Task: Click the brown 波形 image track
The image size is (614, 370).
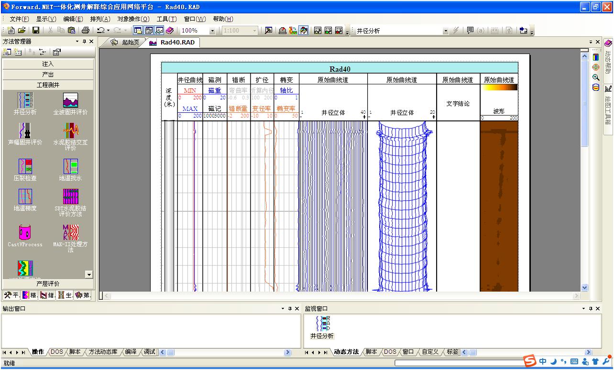Action: (x=499, y=206)
